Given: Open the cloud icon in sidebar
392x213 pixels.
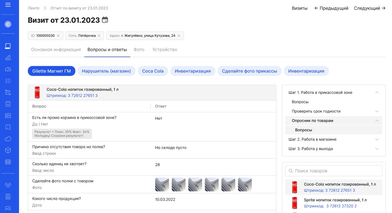Looking at the screenshot, I should pyautogui.click(x=8, y=139).
